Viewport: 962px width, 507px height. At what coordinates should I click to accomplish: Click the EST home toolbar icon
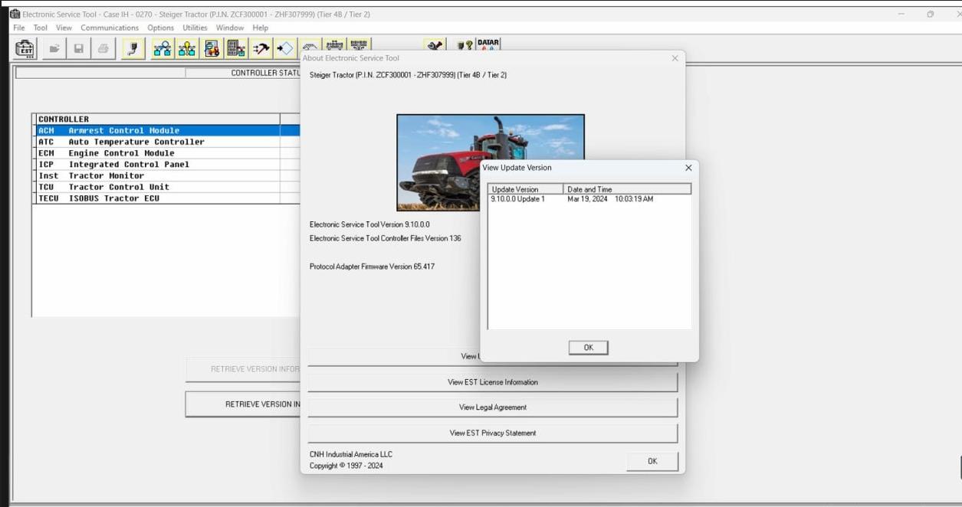click(x=25, y=49)
